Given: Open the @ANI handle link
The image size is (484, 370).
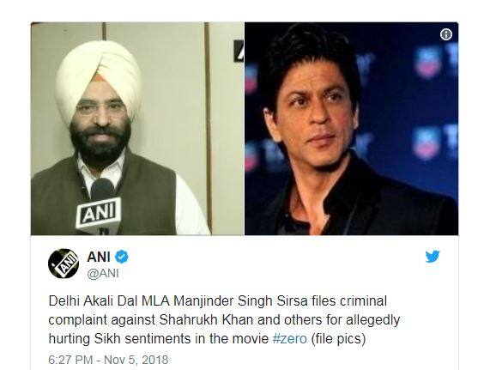Looking at the screenshot, I should coord(103,273).
